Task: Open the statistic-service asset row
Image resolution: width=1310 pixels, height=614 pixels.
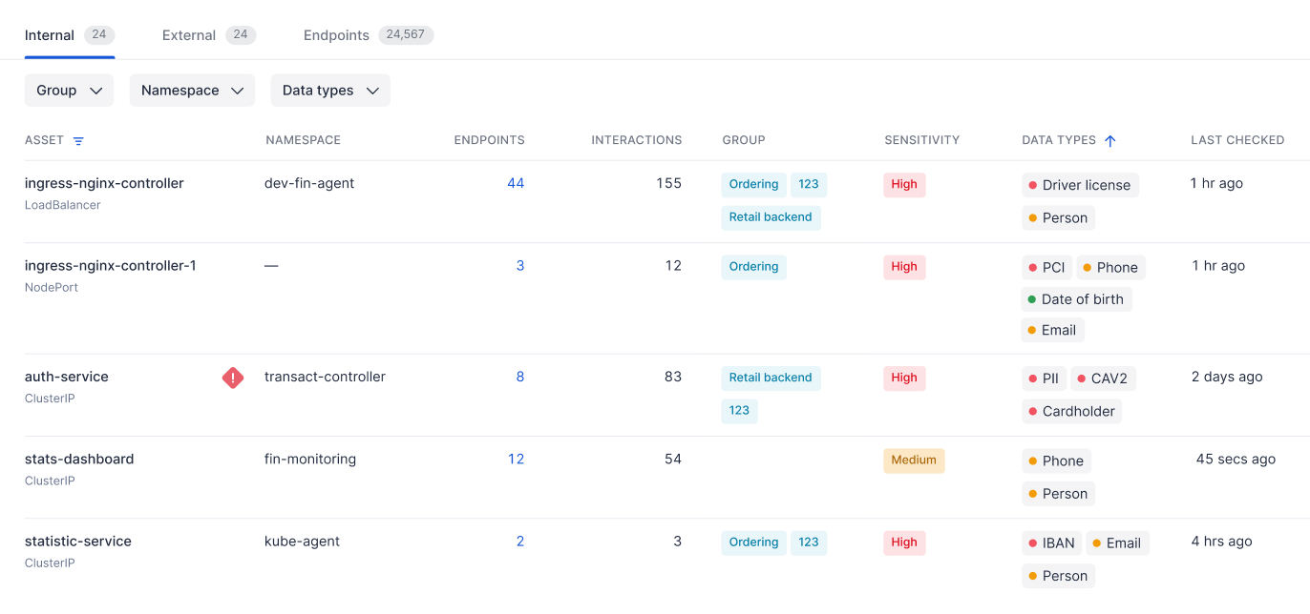Action: tap(78, 541)
